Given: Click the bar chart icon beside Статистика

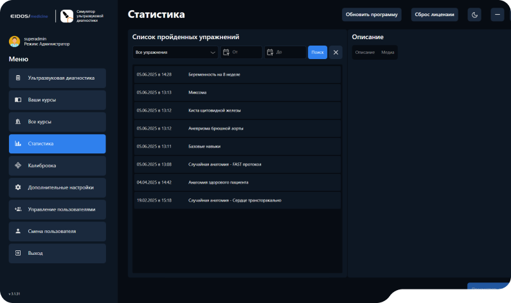Looking at the screenshot, I should coord(18,144).
